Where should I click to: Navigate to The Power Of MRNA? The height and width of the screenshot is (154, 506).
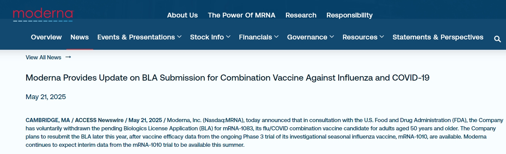241,15
